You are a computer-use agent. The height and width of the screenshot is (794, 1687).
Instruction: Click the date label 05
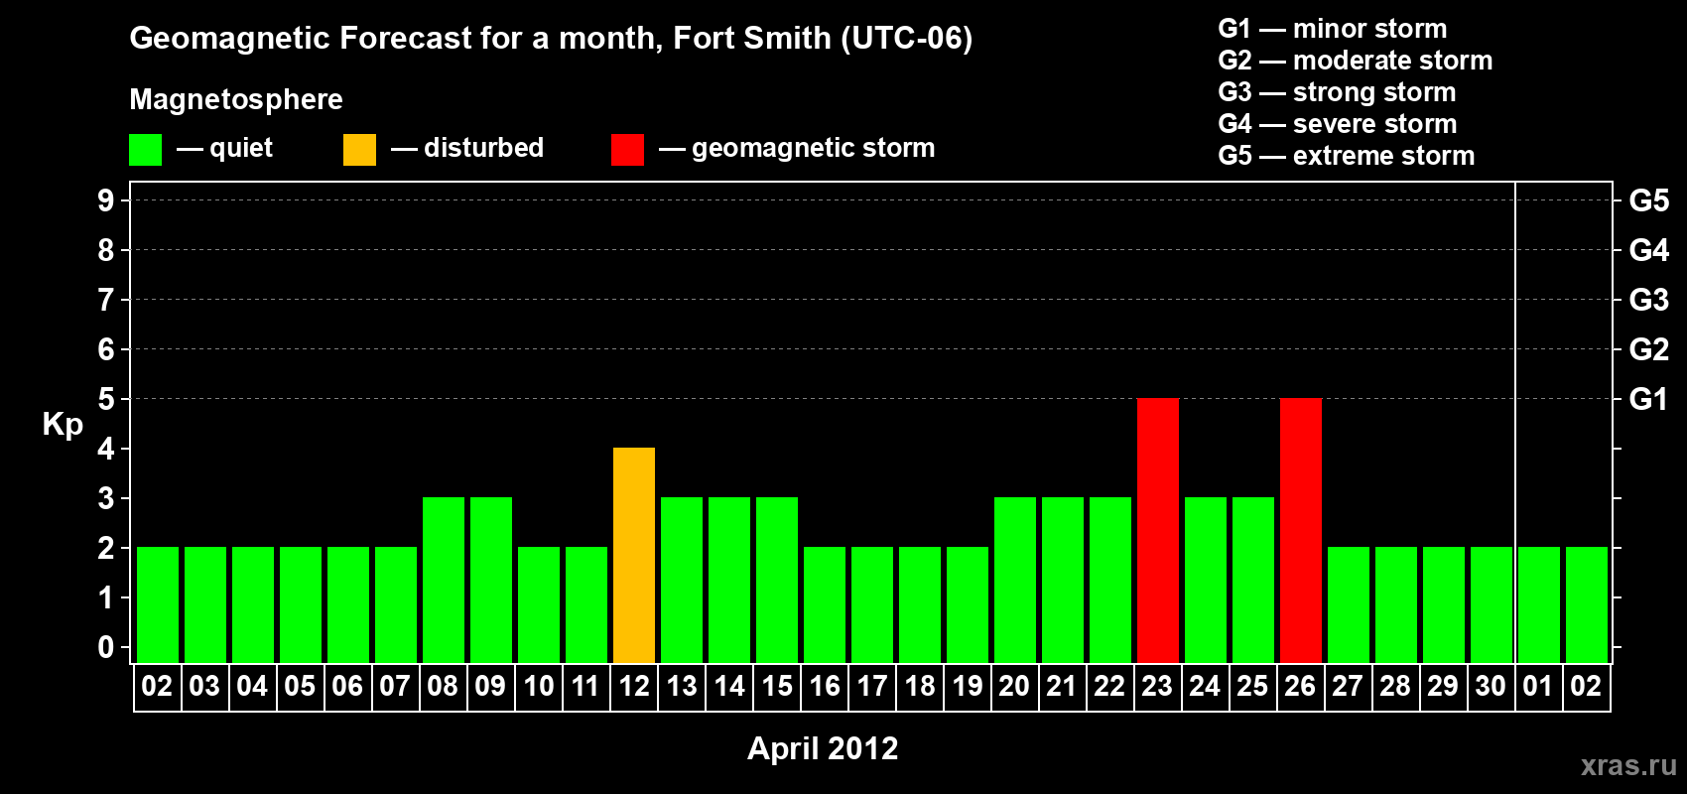click(301, 687)
